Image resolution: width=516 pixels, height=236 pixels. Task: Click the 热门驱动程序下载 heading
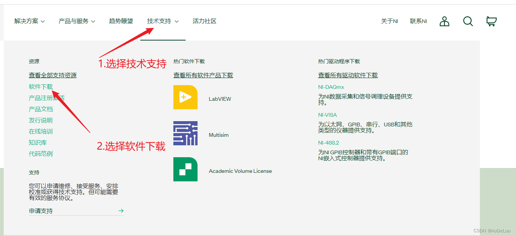[x=339, y=61]
